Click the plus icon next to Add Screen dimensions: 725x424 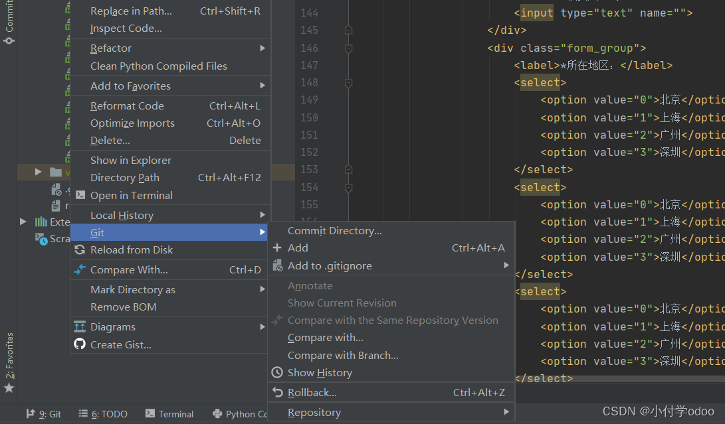(277, 248)
